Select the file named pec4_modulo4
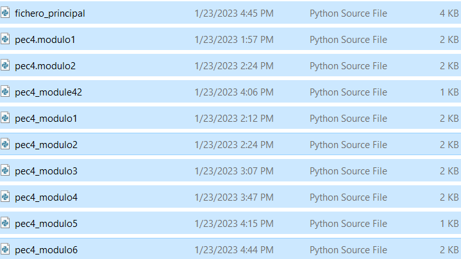Viewport: 461px width, 259px height. point(46,197)
